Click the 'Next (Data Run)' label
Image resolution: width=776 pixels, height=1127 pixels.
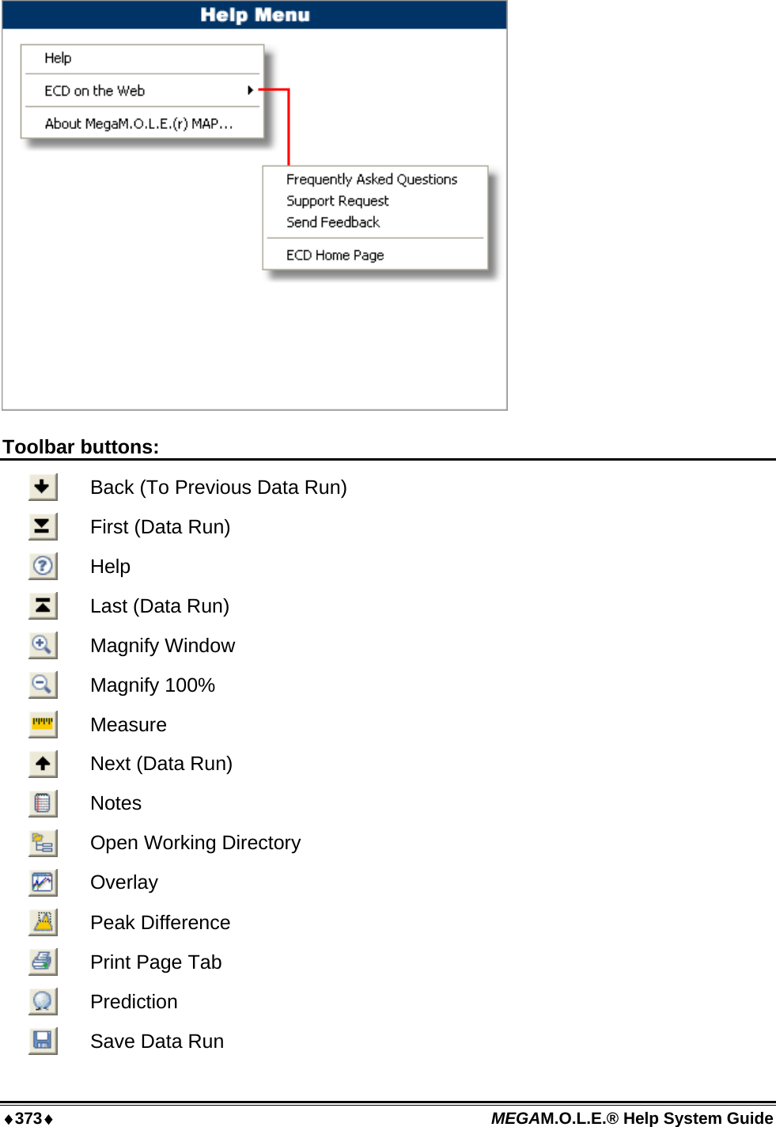coord(161,764)
